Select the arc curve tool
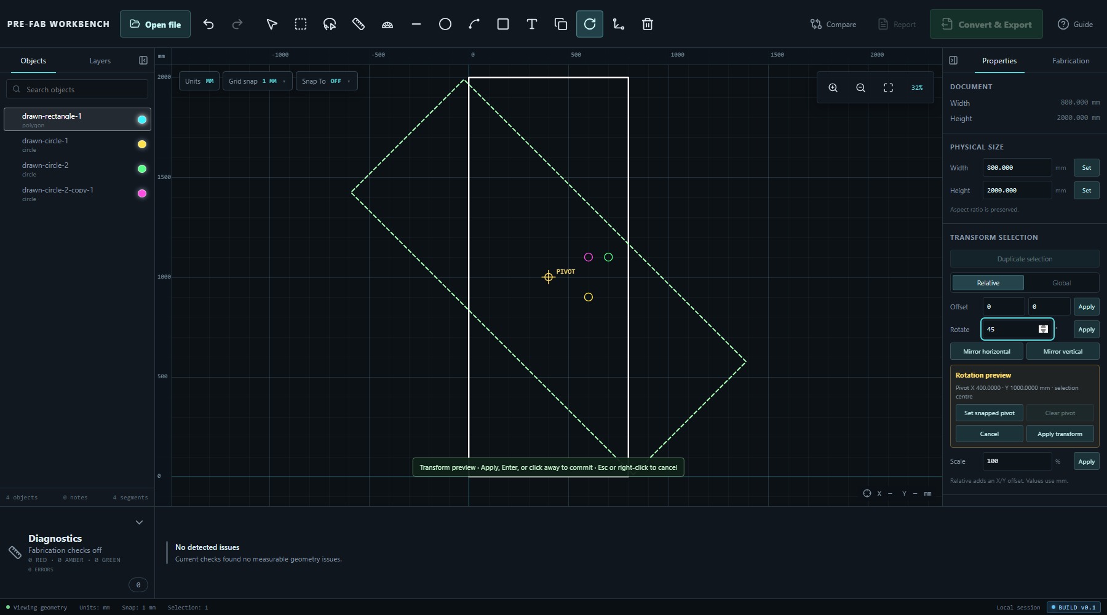This screenshot has height=615, width=1107. [x=474, y=24]
